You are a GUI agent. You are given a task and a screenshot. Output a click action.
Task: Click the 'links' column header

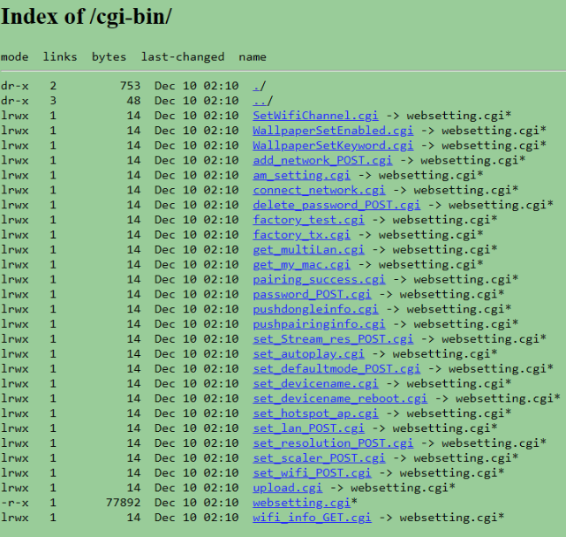tap(60, 57)
